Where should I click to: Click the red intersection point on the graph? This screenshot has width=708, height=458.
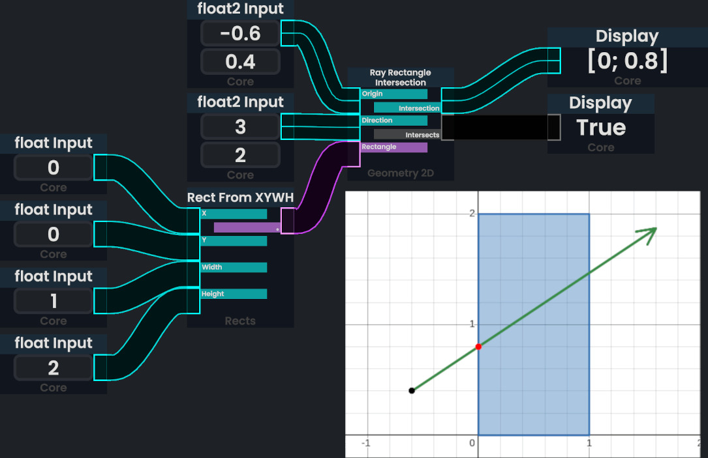[478, 347]
